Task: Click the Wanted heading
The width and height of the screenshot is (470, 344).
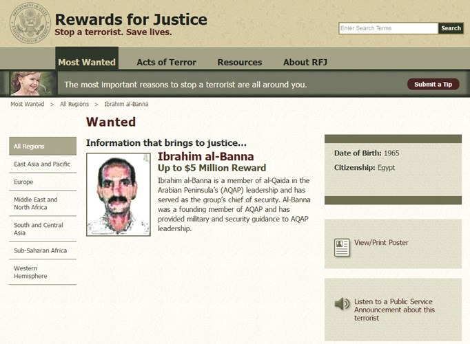Action: tap(111, 122)
